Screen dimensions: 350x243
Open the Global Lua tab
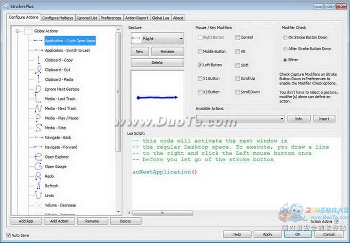pos(161,18)
